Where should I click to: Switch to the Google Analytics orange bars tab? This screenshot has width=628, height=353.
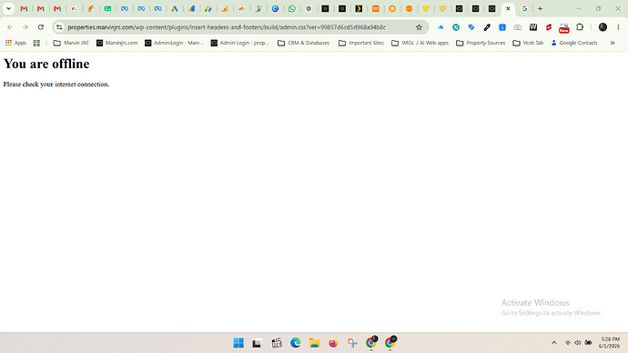tap(225, 8)
